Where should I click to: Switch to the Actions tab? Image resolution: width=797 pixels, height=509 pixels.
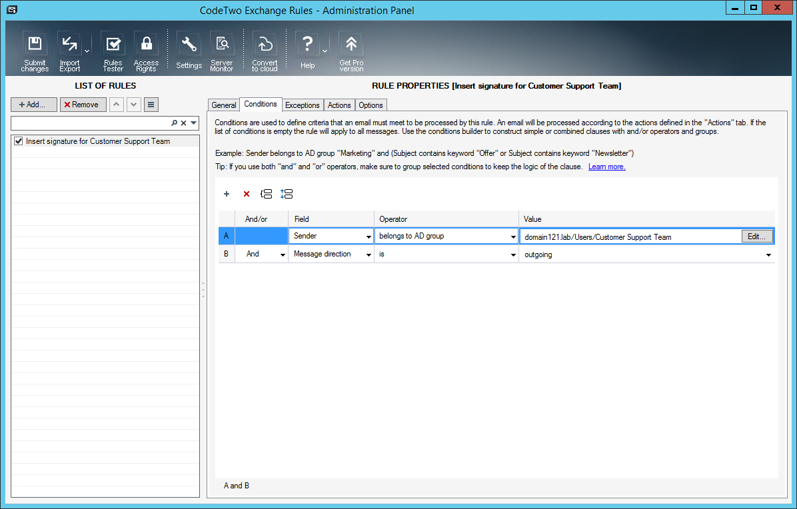pyautogui.click(x=339, y=105)
